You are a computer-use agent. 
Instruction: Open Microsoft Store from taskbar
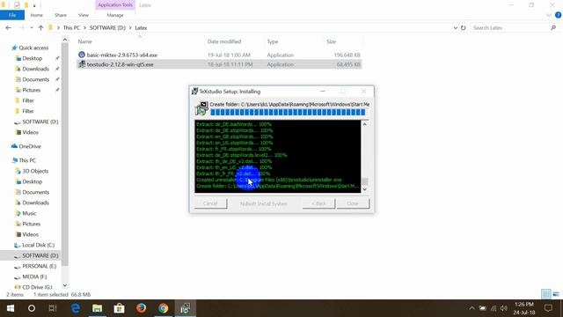(120, 308)
